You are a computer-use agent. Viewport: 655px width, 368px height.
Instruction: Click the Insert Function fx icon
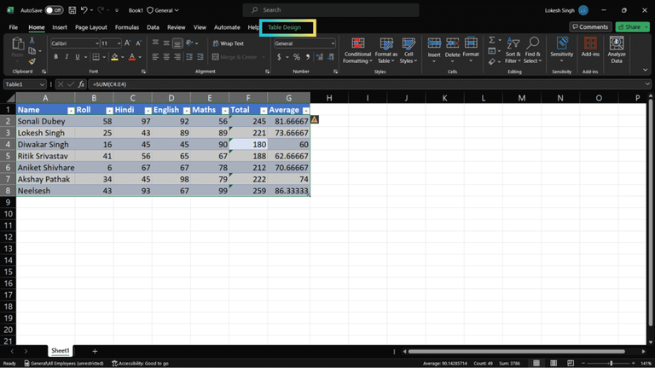coord(82,84)
